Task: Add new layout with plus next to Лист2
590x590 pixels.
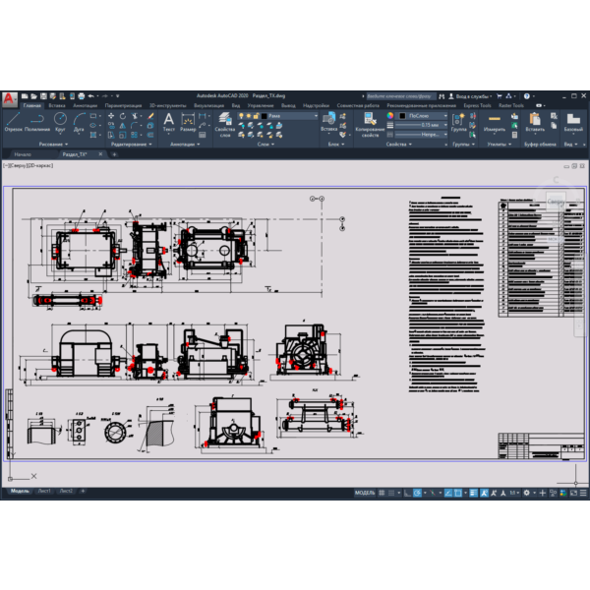Action: [x=83, y=491]
